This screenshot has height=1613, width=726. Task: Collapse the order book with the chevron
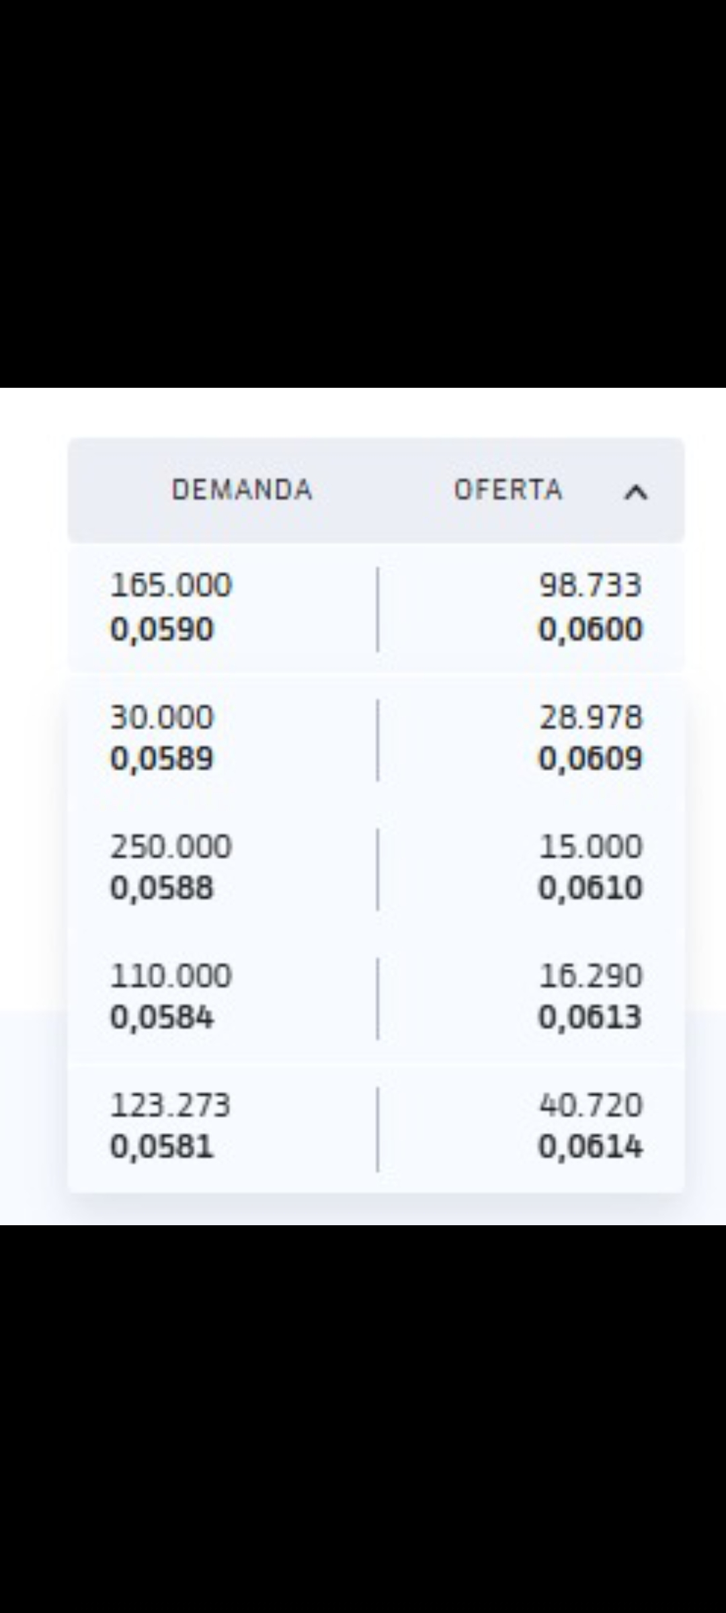636,493
